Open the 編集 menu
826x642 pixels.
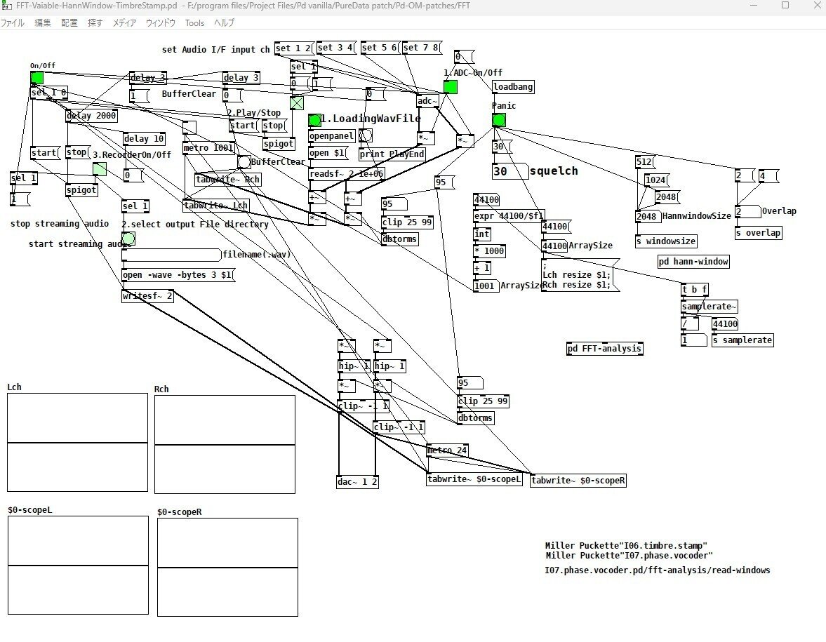(43, 22)
